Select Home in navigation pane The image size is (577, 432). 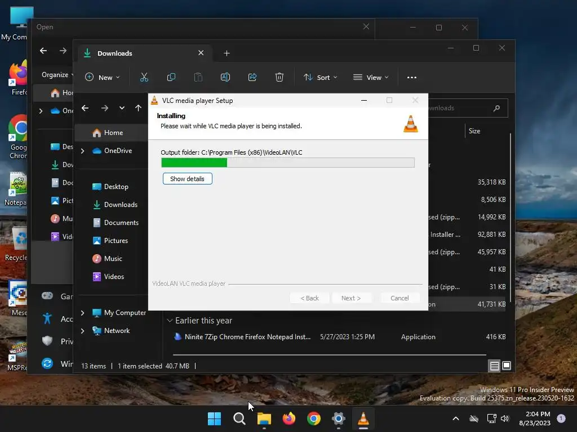click(111, 133)
